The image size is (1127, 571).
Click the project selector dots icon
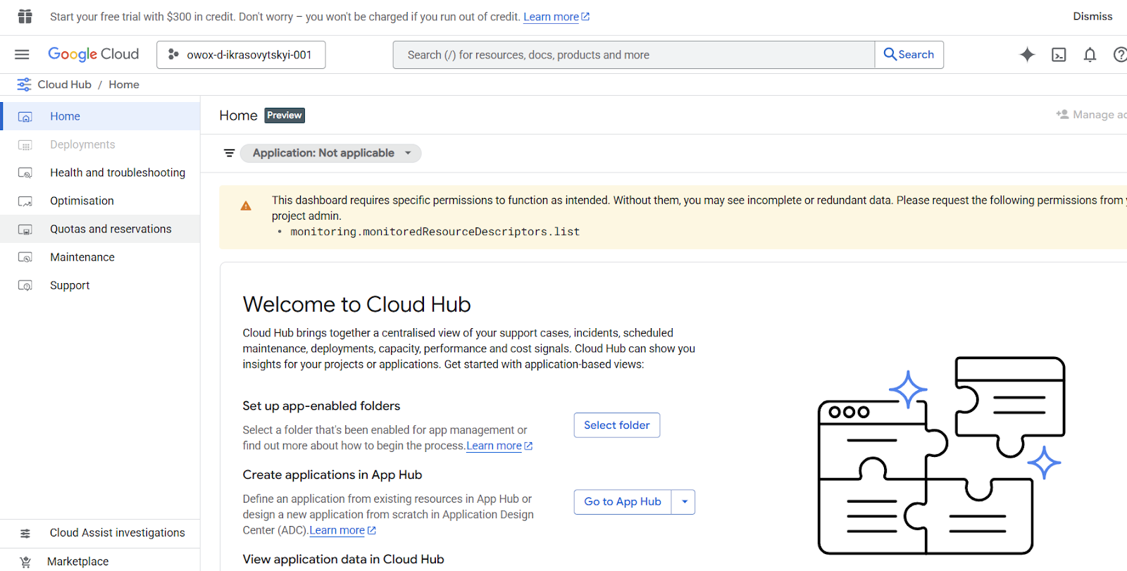173,54
